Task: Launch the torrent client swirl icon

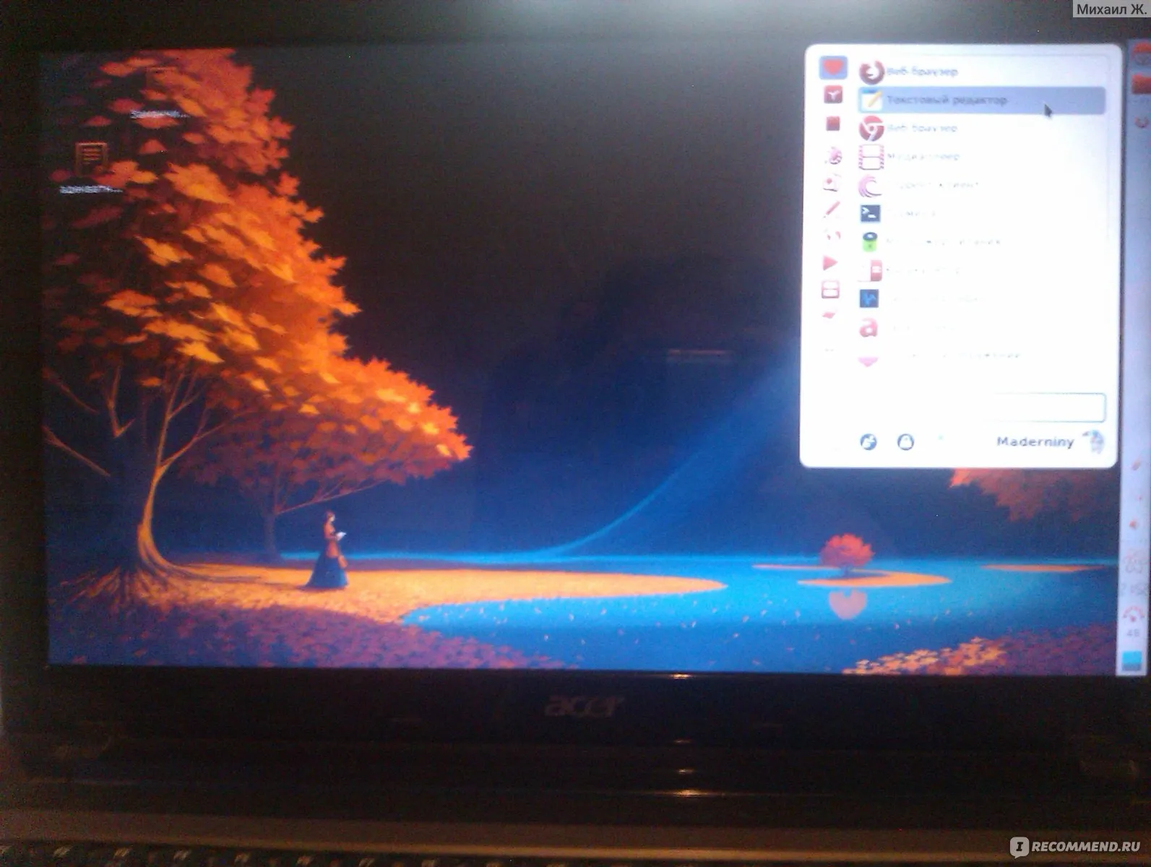Action: coord(980,186)
